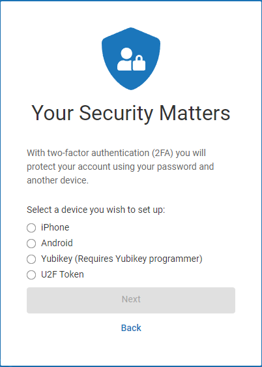This screenshot has width=262, height=367.
Task: Select the U2F Token radio button
Action: [31, 275]
